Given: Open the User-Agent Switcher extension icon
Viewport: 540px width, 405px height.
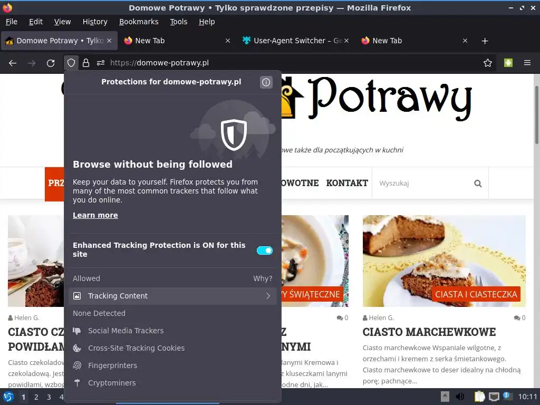Looking at the screenshot, I should pos(508,63).
